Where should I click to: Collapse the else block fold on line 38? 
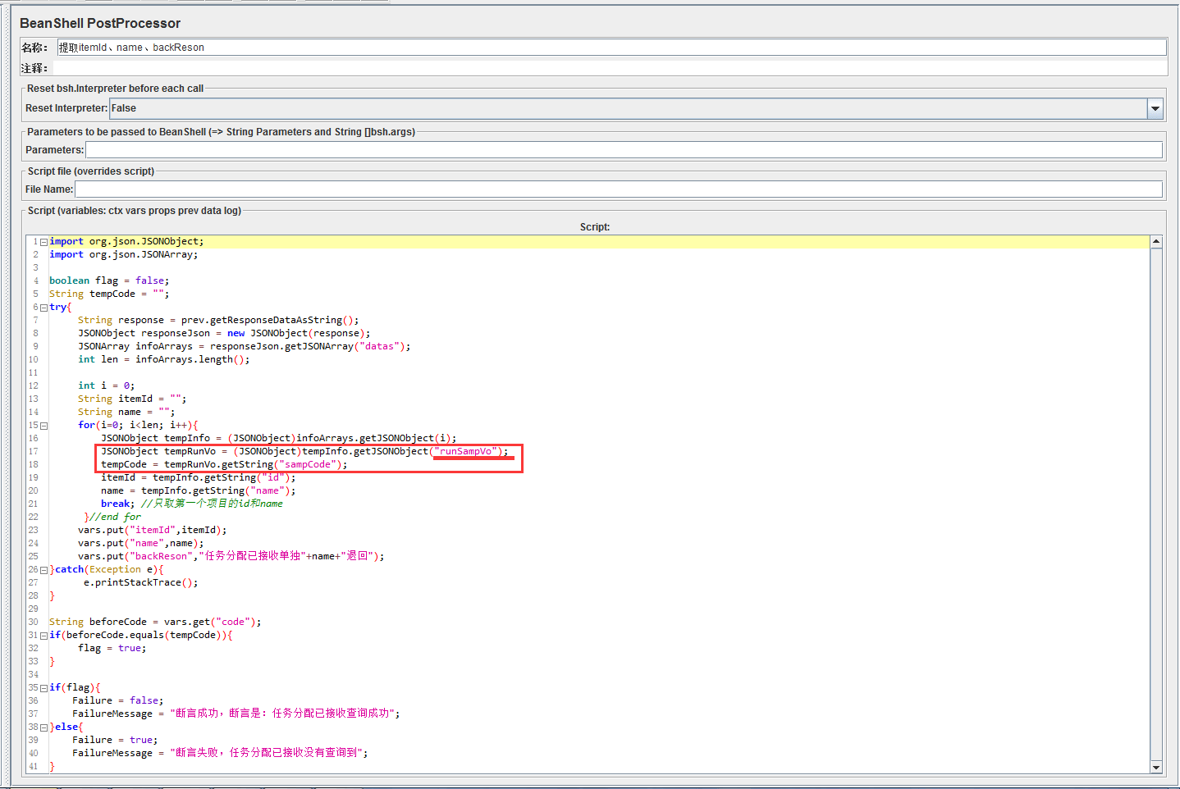click(43, 726)
